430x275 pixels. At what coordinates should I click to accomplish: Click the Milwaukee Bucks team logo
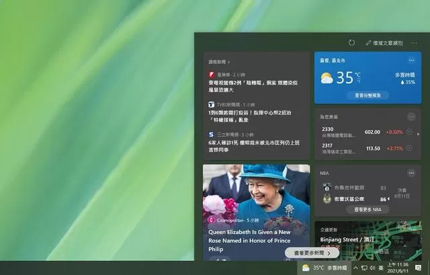pyautogui.click(x=327, y=199)
